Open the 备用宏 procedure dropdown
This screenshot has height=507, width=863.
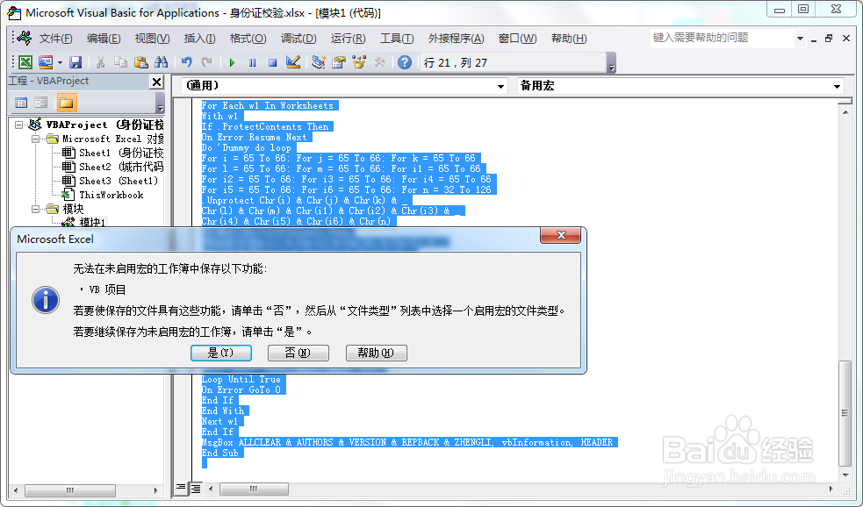pos(837,86)
